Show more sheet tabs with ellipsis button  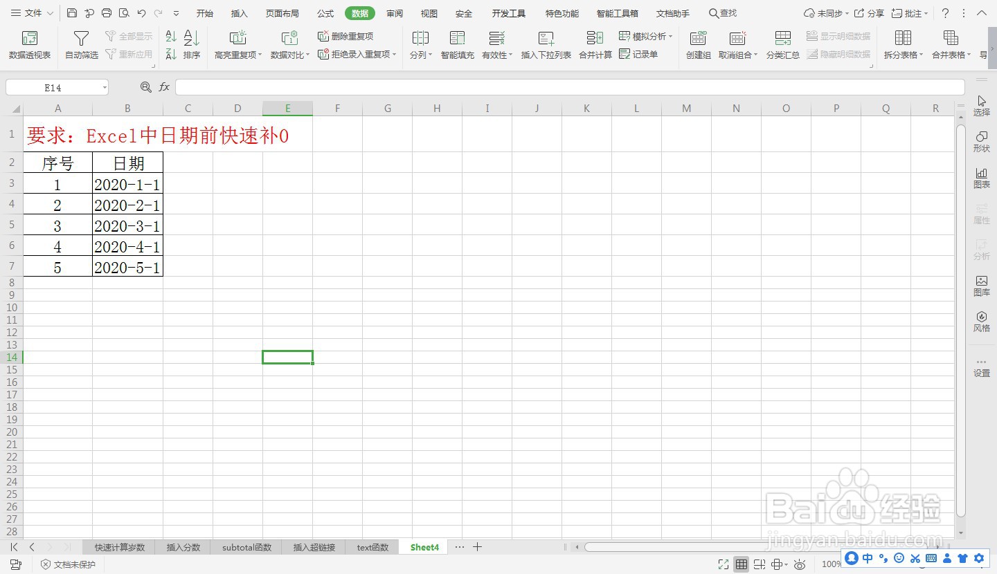(460, 547)
